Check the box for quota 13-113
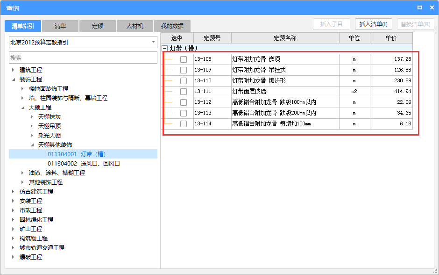This screenshot has height=275, width=439. tap(184, 113)
